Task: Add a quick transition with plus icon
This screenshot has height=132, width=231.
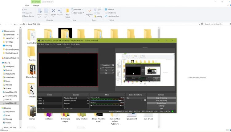Action: click(x=113, y=68)
